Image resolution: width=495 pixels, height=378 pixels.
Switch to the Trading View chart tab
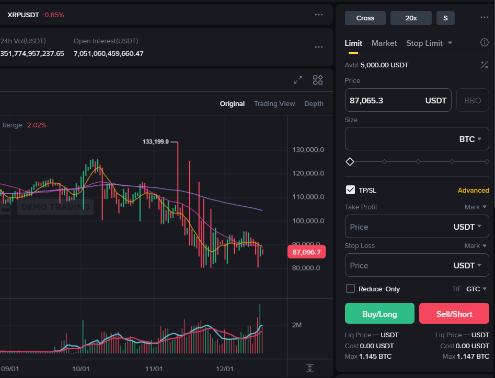click(274, 103)
